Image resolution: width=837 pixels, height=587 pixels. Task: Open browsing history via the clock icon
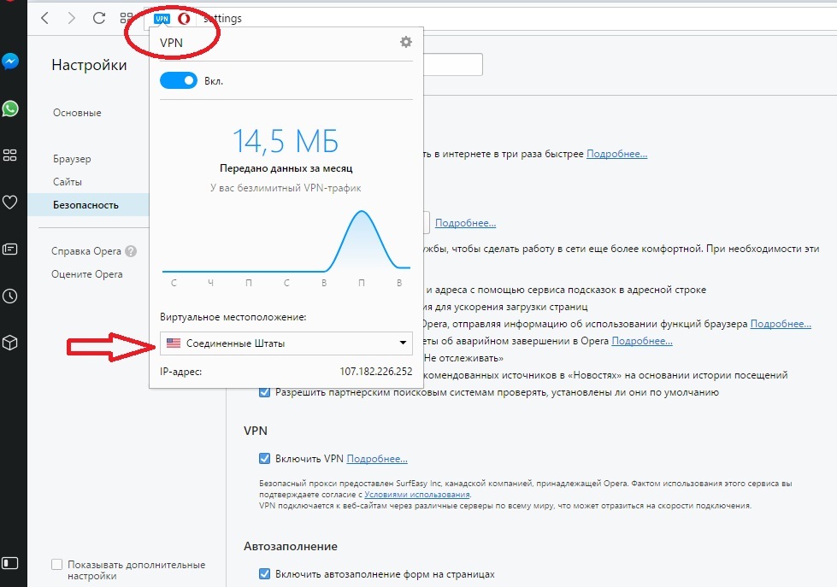(x=10, y=296)
